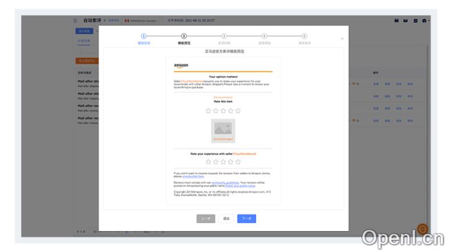
Task: Toggle the hamburger menu beside 自动索评
Action: (x=75, y=20)
